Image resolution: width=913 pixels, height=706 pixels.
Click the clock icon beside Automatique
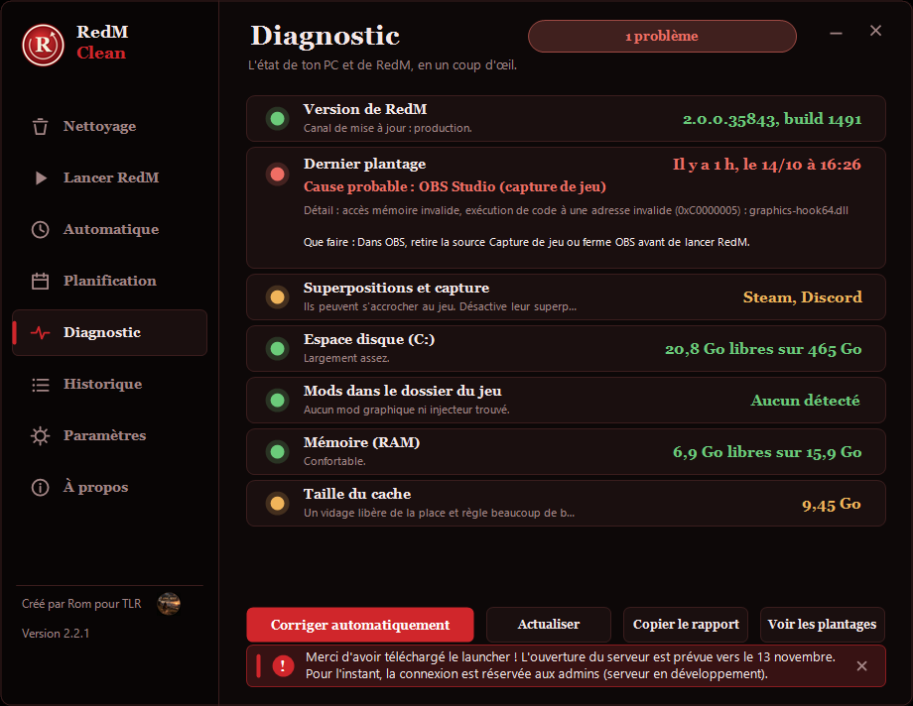(x=40, y=229)
